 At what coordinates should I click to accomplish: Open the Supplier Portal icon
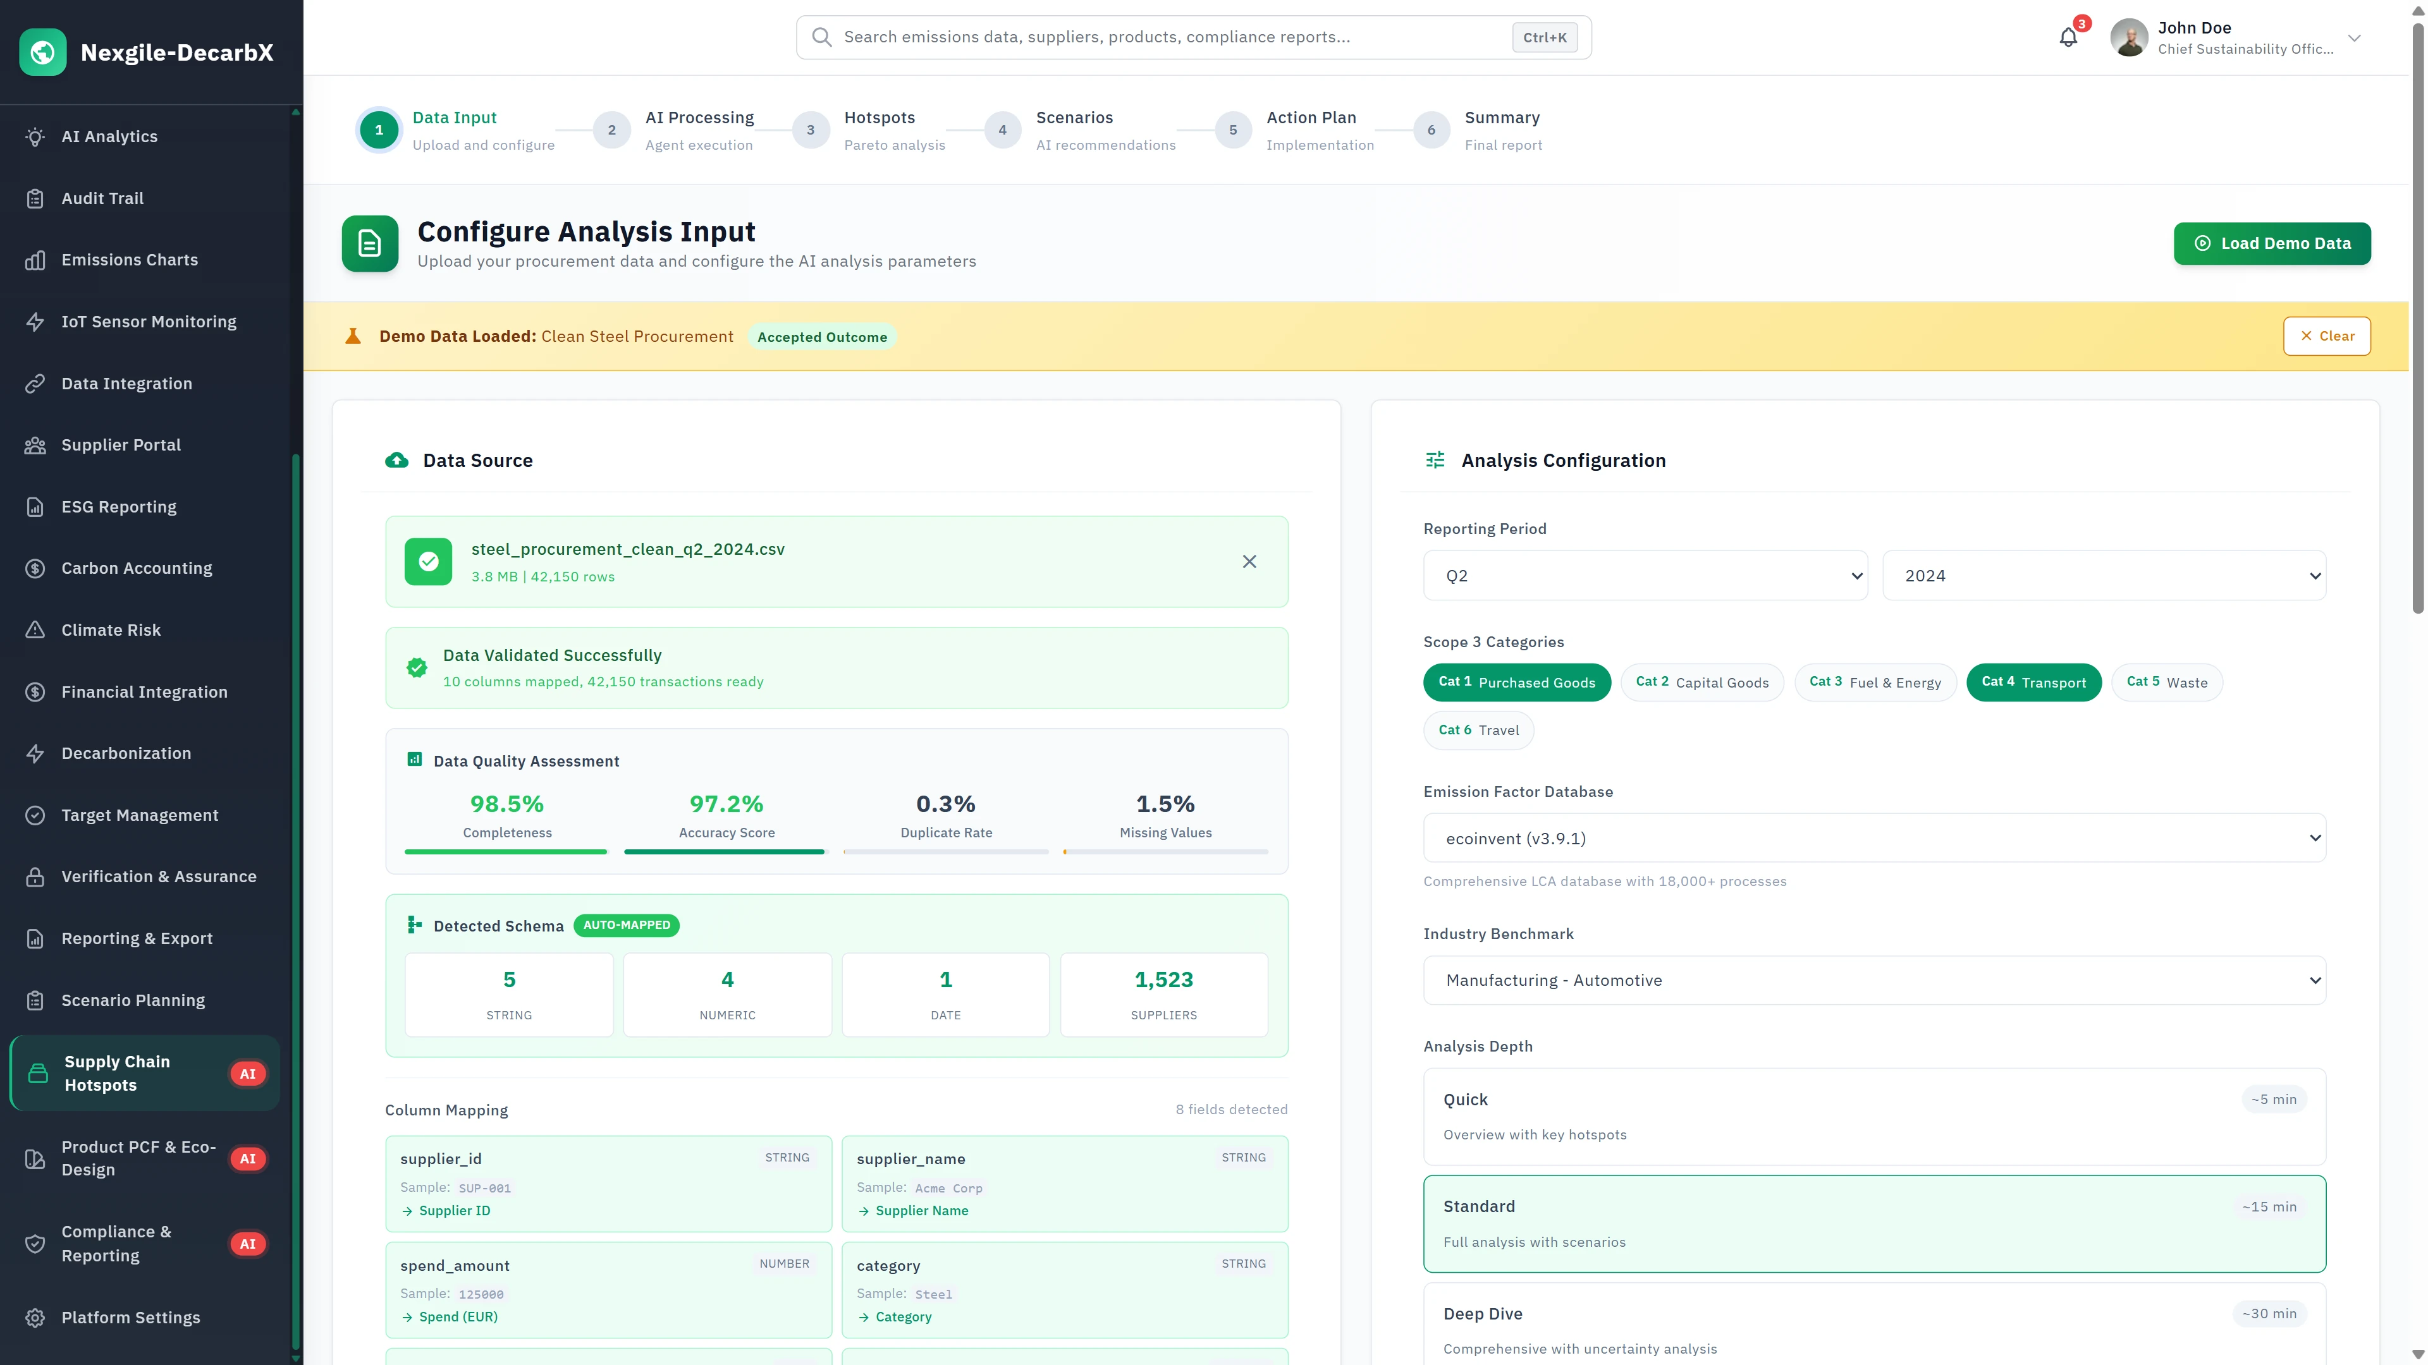coord(35,445)
